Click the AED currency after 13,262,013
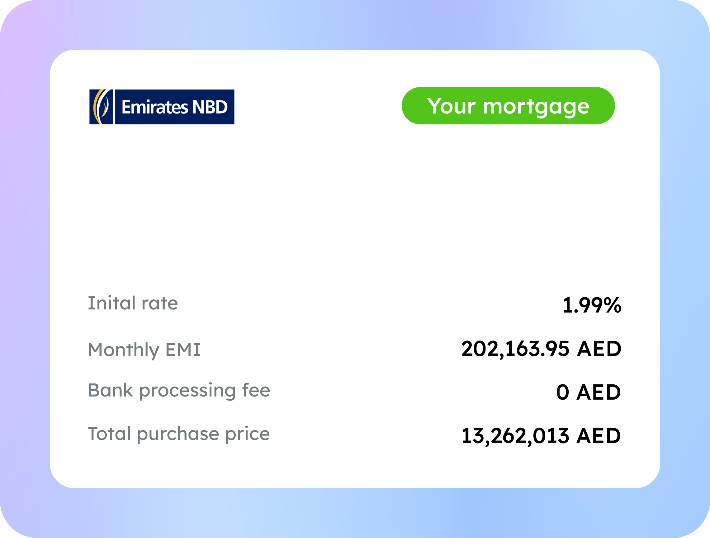This screenshot has width=710, height=538. (x=599, y=436)
